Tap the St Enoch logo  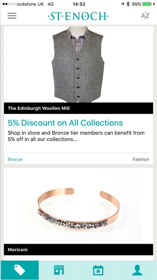click(78, 16)
